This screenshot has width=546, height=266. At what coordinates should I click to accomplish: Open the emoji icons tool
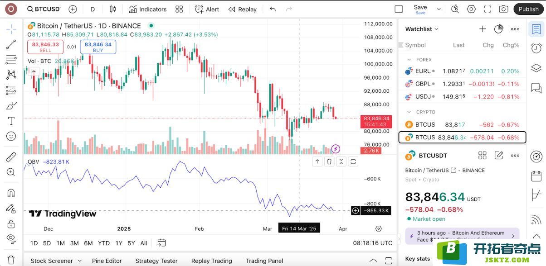[x=11, y=136]
